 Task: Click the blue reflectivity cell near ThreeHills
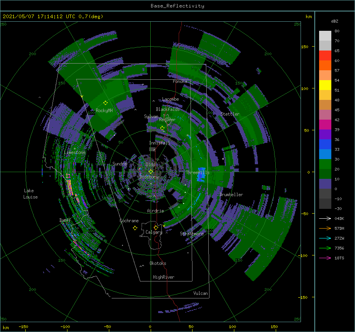pos(201,174)
